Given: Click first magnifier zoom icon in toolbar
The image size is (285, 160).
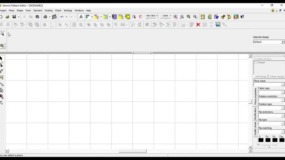Looking at the screenshot, I should click(x=175, y=17).
